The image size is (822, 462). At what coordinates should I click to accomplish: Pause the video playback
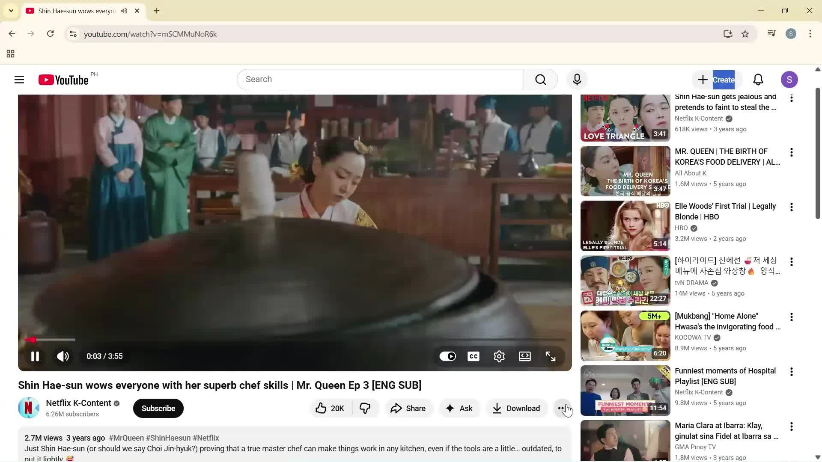tap(35, 356)
